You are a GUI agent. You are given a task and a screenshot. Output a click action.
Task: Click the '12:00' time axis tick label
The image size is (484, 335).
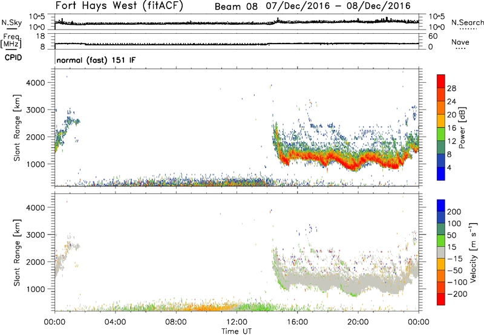[237, 322]
